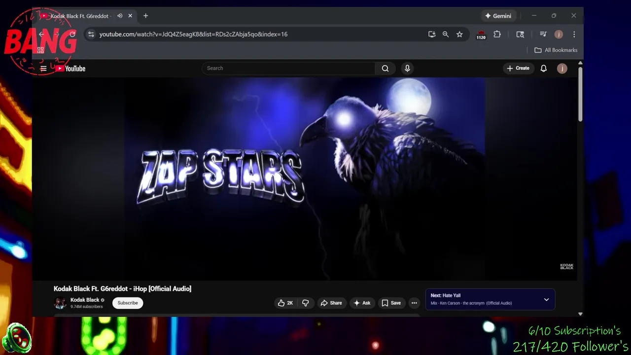Expand the Next: Hate Yall playlist panel
631x355 pixels.
546,299
